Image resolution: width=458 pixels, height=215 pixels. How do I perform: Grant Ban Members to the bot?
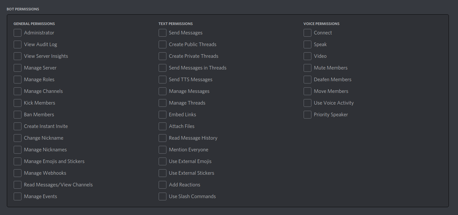click(x=17, y=114)
